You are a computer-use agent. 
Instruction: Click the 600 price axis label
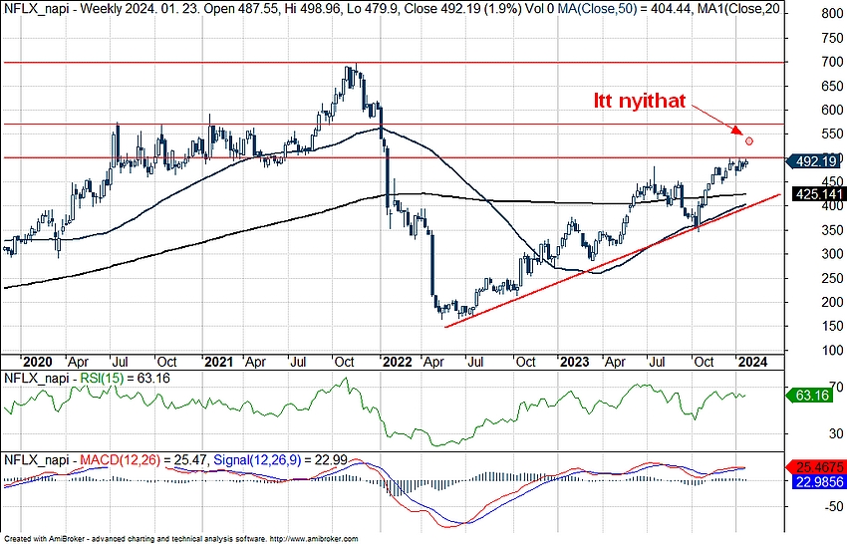[x=832, y=110]
